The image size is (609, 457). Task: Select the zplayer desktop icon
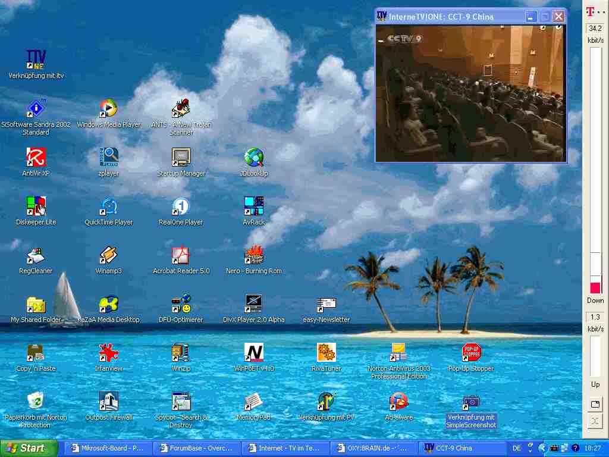108,157
